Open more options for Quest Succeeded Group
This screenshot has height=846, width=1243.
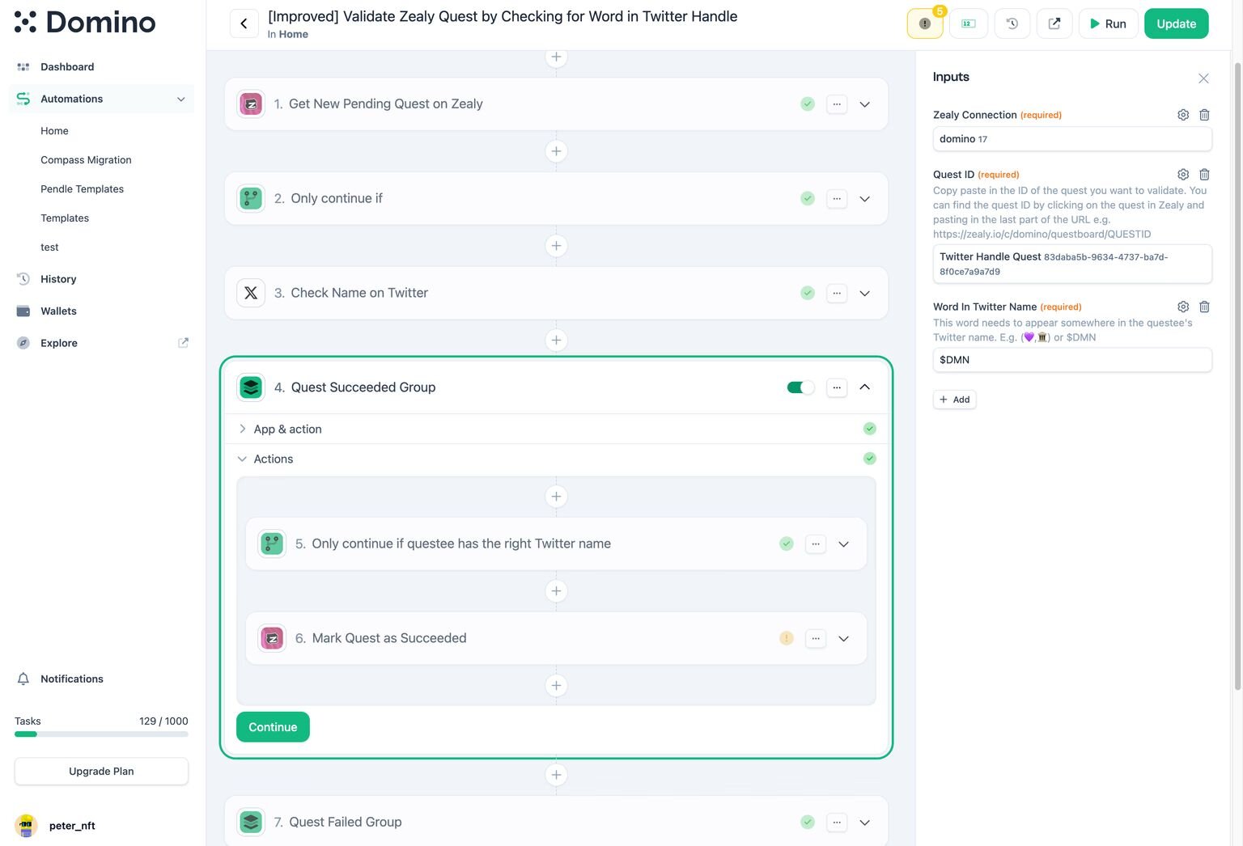coord(837,387)
